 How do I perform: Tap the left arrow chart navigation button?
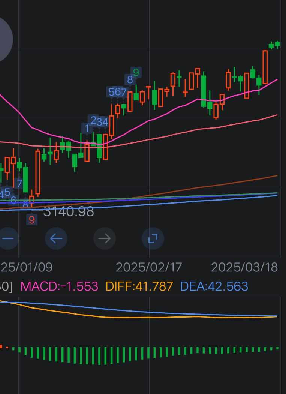pos(56,238)
